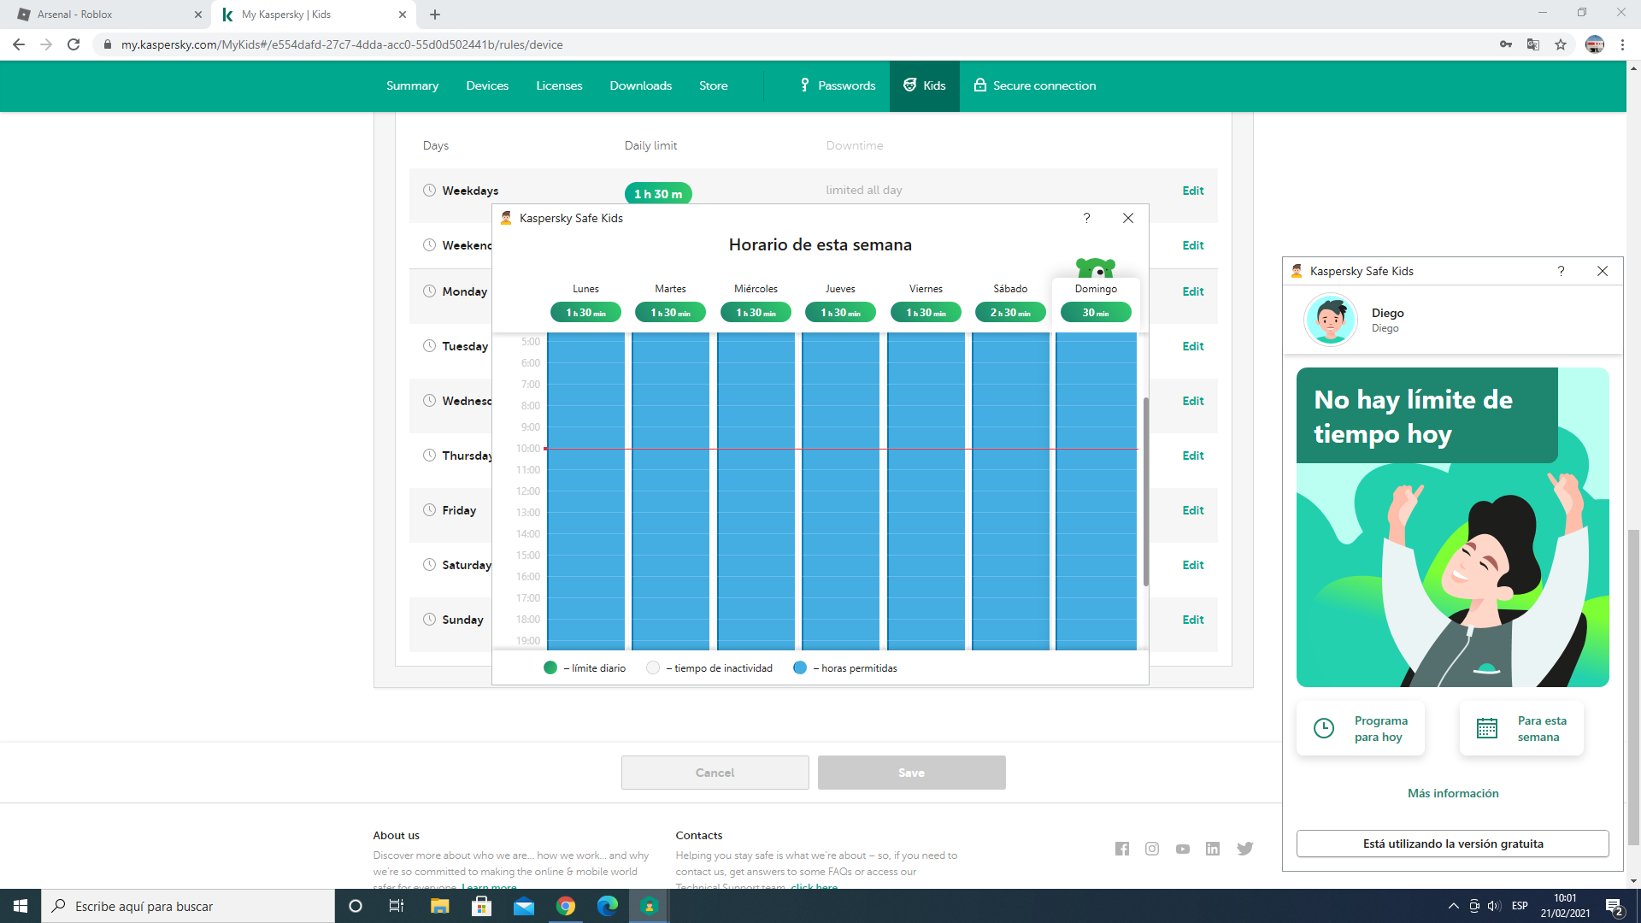Click the Kids shield icon in navigation
Screen dimensions: 1641x923
909,85
